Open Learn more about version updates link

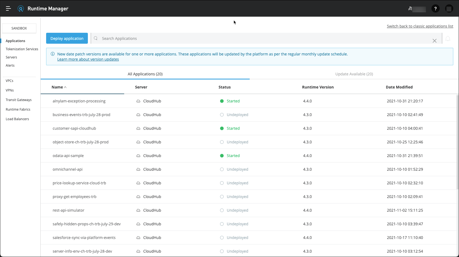coord(88,59)
